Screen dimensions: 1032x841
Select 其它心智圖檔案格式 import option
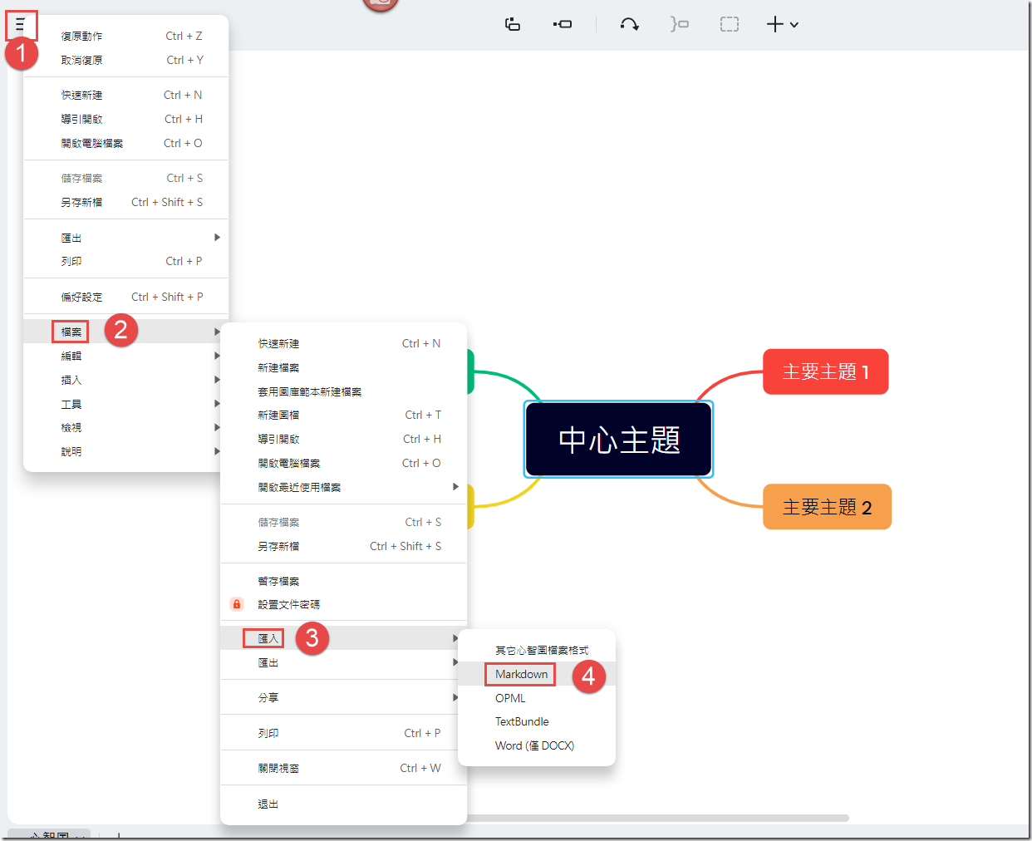[x=537, y=650]
